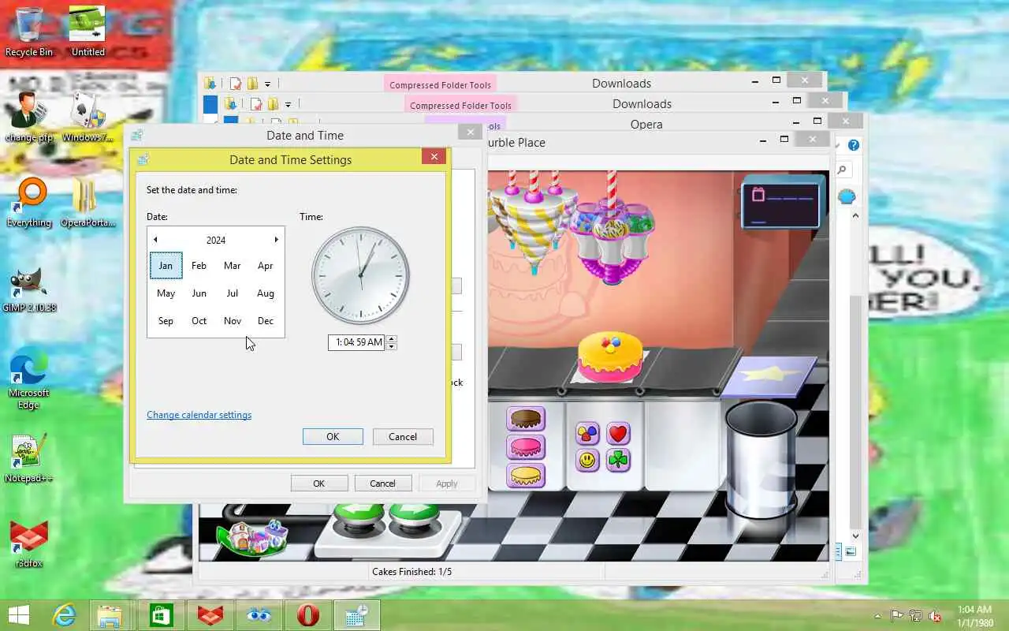Choose the colored candies cake decoration
1009x631 pixels.
tap(587, 434)
